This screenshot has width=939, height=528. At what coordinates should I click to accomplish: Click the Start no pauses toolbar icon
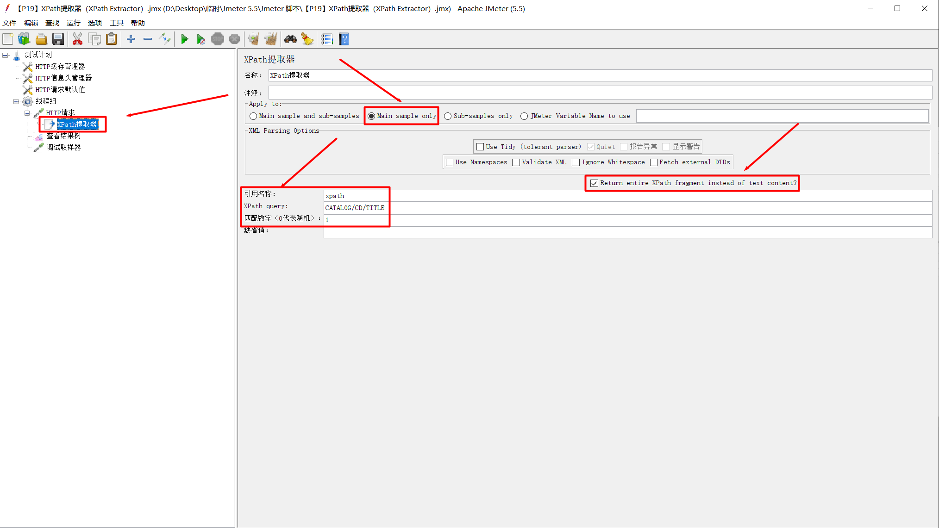point(201,39)
